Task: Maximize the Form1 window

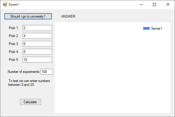Action: [x=154, y=5]
